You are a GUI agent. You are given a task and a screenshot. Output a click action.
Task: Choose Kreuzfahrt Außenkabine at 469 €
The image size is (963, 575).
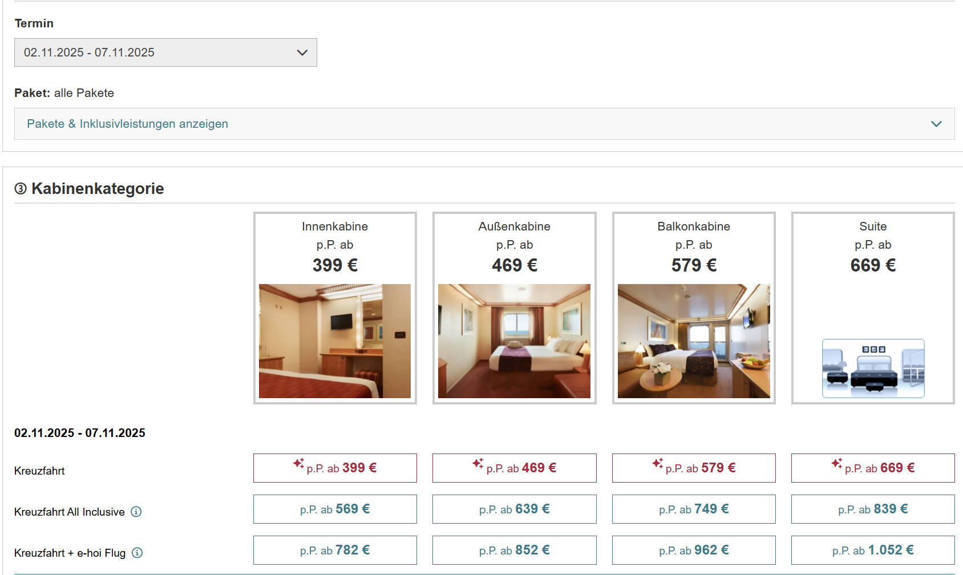[515, 468]
